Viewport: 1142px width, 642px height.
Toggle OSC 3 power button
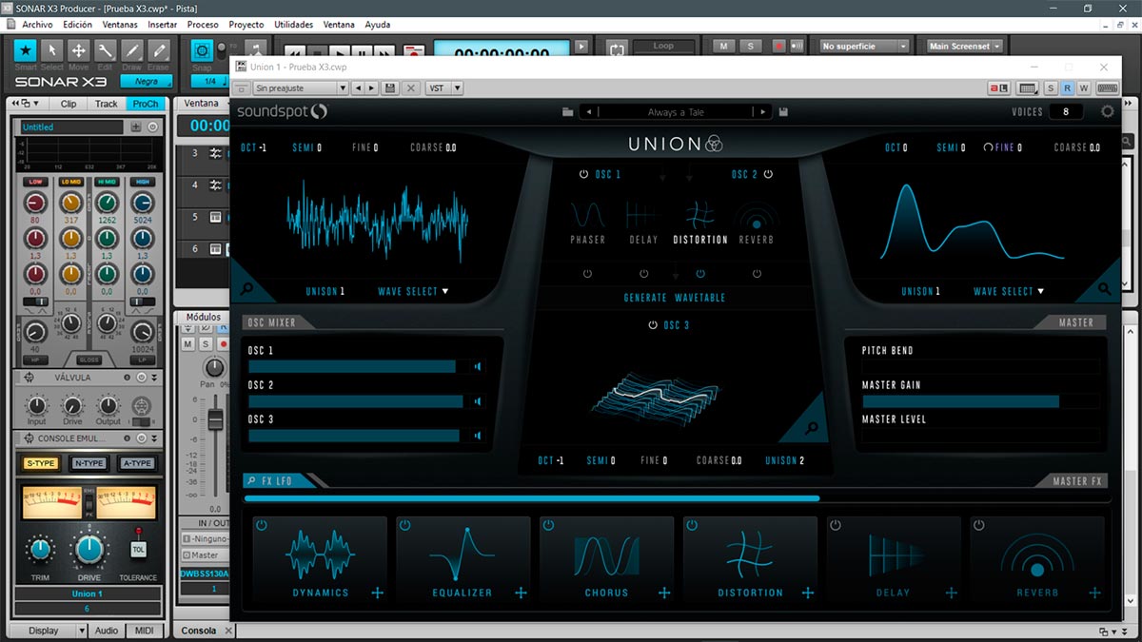652,325
